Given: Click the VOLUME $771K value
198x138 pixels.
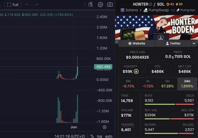Looking at the screenshot, I should (x=126, y=115).
